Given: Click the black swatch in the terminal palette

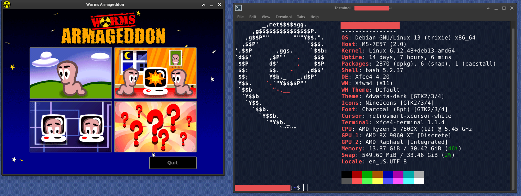Looking at the screenshot, I should 347,174.
